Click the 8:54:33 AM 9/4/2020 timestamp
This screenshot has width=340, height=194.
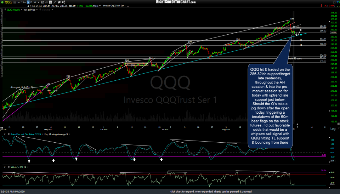coord(13,192)
